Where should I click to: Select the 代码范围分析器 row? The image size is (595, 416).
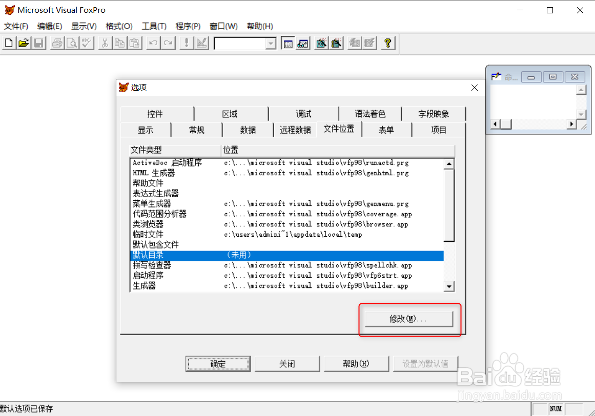pos(287,214)
